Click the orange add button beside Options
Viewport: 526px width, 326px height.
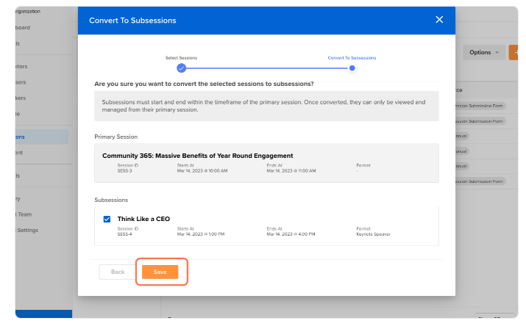coord(513,53)
